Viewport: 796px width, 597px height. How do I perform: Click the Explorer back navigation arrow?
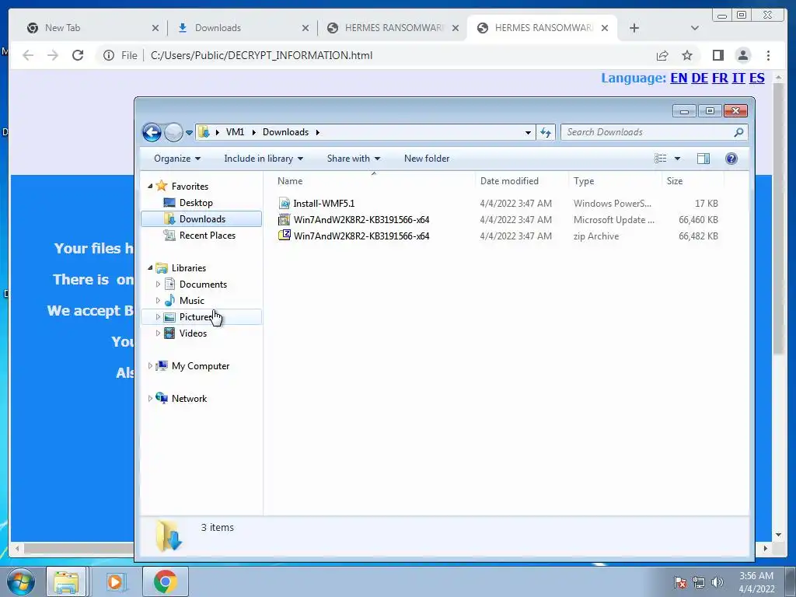point(152,132)
